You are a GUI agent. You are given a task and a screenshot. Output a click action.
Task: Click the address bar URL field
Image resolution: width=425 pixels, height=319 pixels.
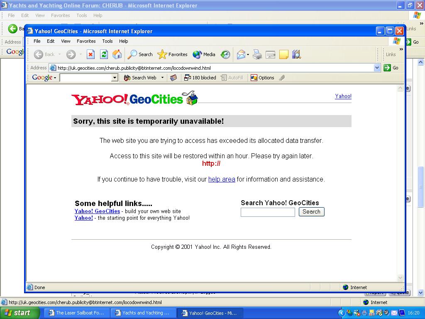click(x=212, y=68)
